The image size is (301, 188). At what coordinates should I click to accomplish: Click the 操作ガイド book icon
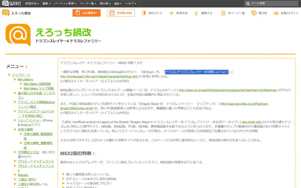[x=144, y=13]
